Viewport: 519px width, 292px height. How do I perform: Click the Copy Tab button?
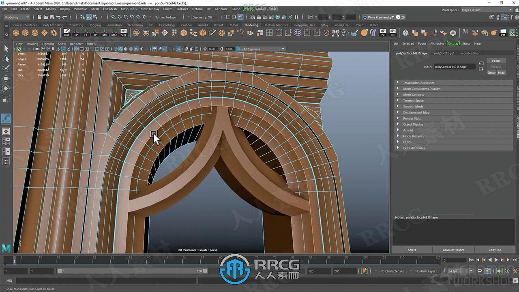point(495,250)
